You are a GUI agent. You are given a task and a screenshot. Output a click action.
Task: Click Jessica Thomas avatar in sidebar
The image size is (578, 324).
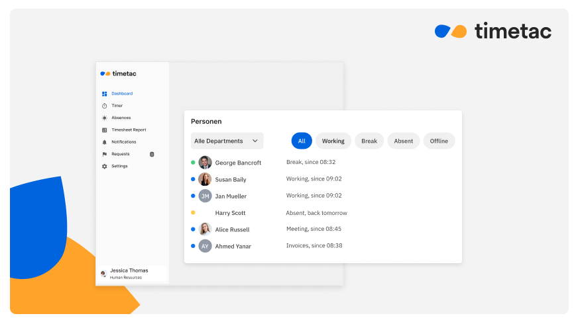[103, 274]
